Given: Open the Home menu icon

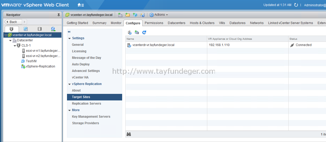Looking at the screenshot, I should pyautogui.click(x=81, y=5).
